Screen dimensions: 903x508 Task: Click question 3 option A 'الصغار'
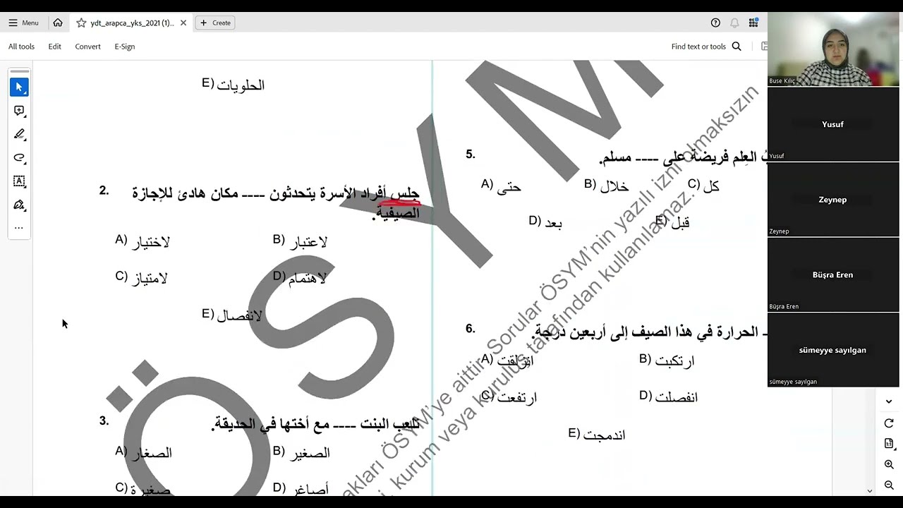[144, 452]
